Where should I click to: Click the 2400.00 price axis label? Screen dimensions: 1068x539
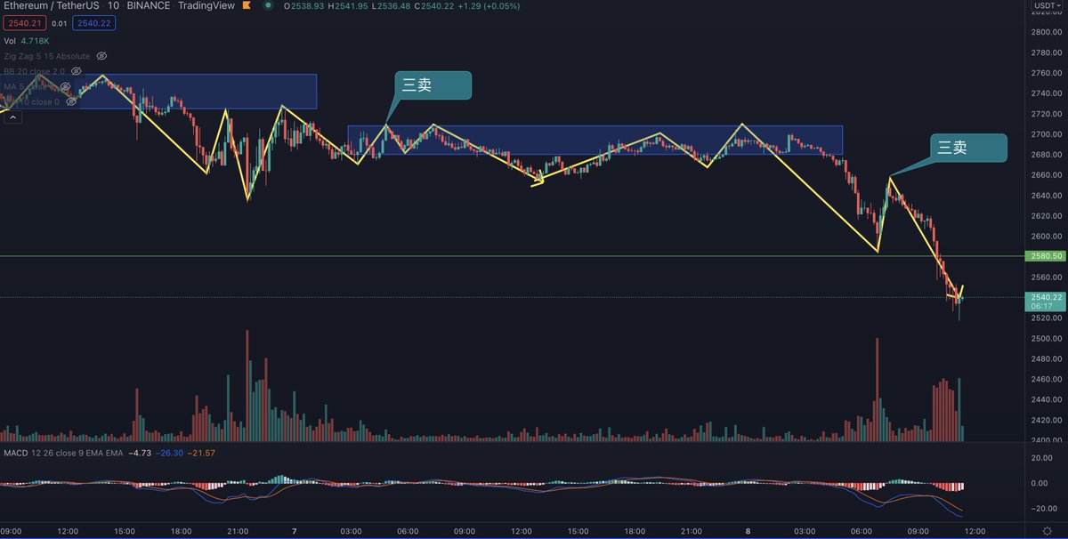1048,440
